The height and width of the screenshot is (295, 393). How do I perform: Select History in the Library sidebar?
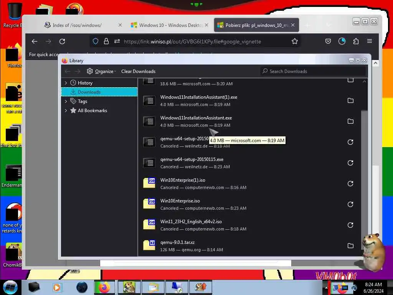click(85, 83)
